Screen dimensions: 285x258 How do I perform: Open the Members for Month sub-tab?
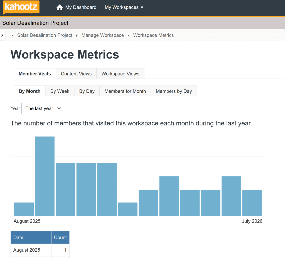pyautogui.click(x=125, y=91)
